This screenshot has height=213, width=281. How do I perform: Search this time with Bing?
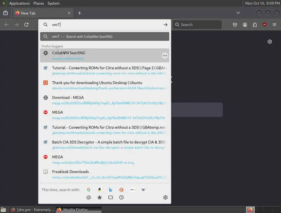111,190
